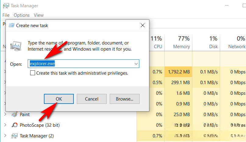Click the Task Manager process icon
The width and height of the screenshot is (246, 142).
click(15, 136)
